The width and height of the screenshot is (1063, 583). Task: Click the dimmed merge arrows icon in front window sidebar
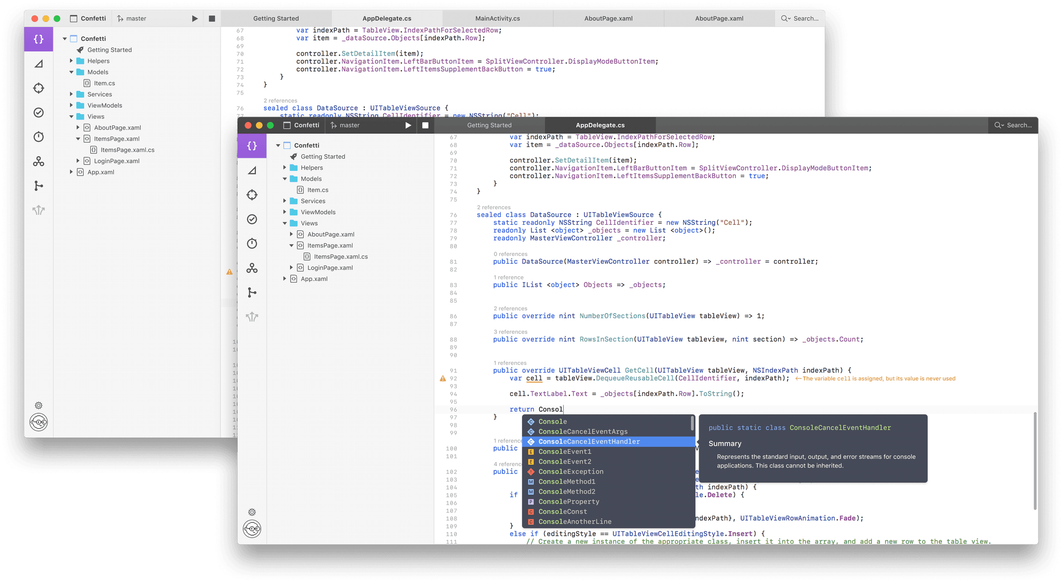pyautogui.click(x=252, y=317)
